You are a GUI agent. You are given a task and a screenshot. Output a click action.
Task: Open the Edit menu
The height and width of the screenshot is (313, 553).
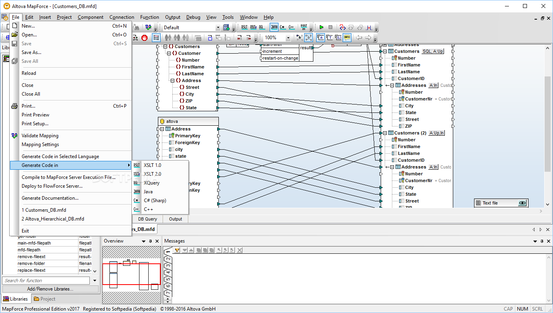click(29, 17)
